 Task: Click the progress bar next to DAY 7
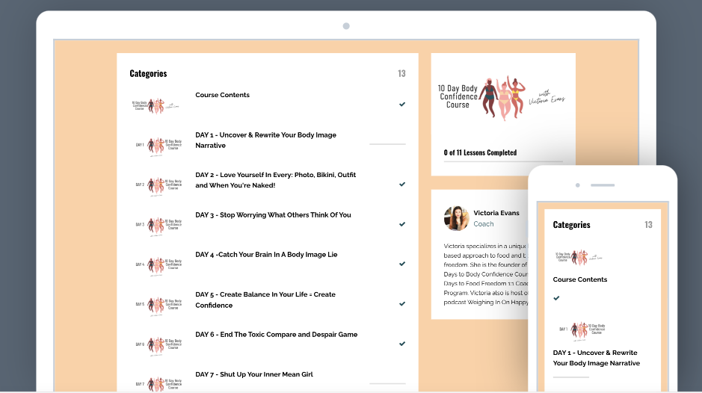tap(387, 383)
